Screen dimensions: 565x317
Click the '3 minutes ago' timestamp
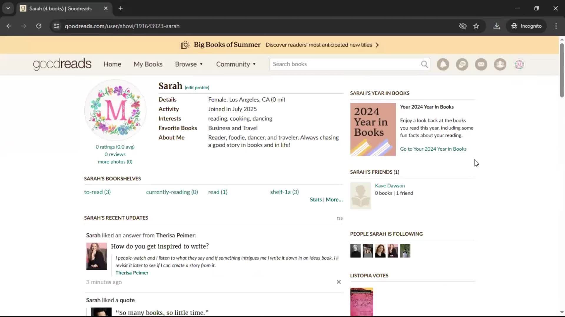(x=104, y=282)
